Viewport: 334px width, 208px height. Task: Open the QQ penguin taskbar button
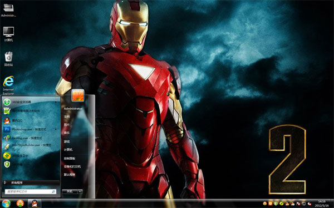coord(35,204)
